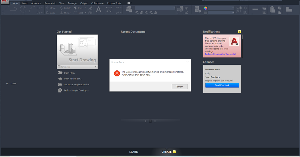Image resolution: width=300 pixels, height=157 pixels.
Task: Click the Lineweight icon in the ribbon
Action: point(206,13)
